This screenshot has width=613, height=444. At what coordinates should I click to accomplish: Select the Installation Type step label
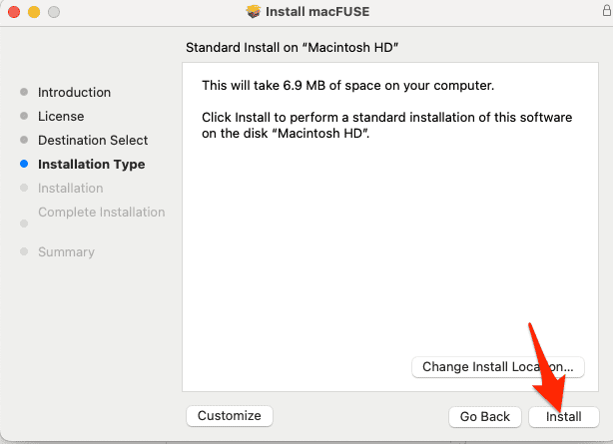tap(91, 165)
